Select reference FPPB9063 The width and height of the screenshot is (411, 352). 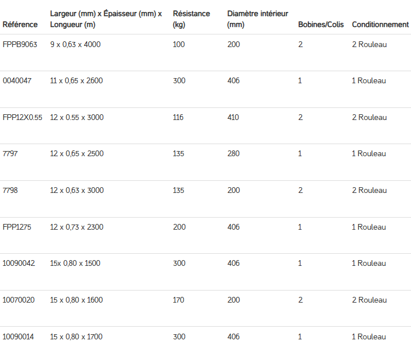pyautogui.click(x=20, y=44)
